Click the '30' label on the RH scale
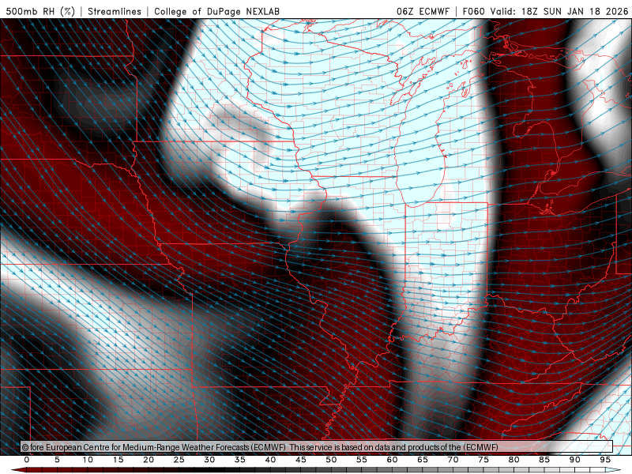 click(209, 460)
